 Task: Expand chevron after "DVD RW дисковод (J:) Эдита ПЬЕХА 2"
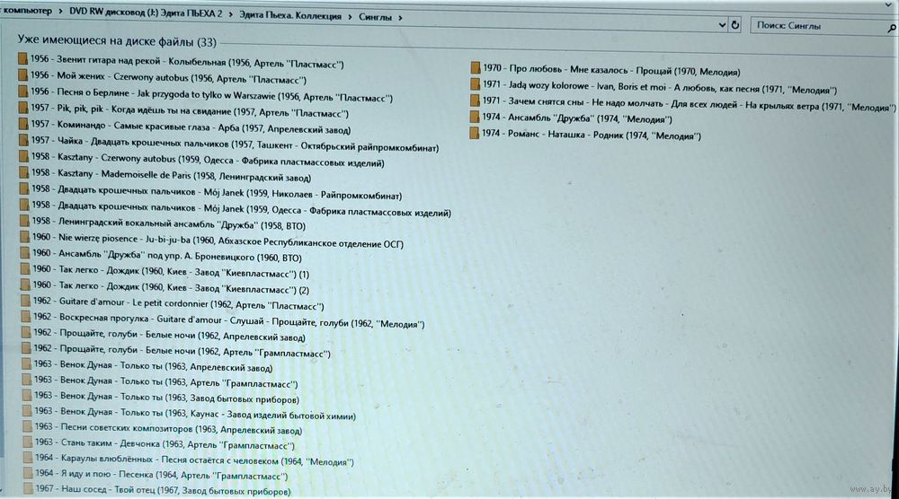click(230, 14)
